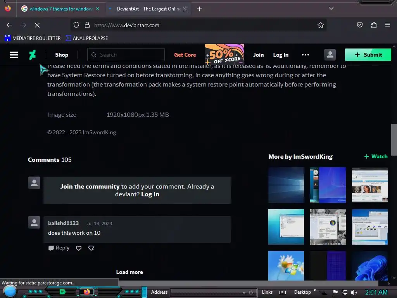Viewport: 397px width, 298px height.
Task: Switch to the DeviantArt tab
Action: (x=148, y=9)
